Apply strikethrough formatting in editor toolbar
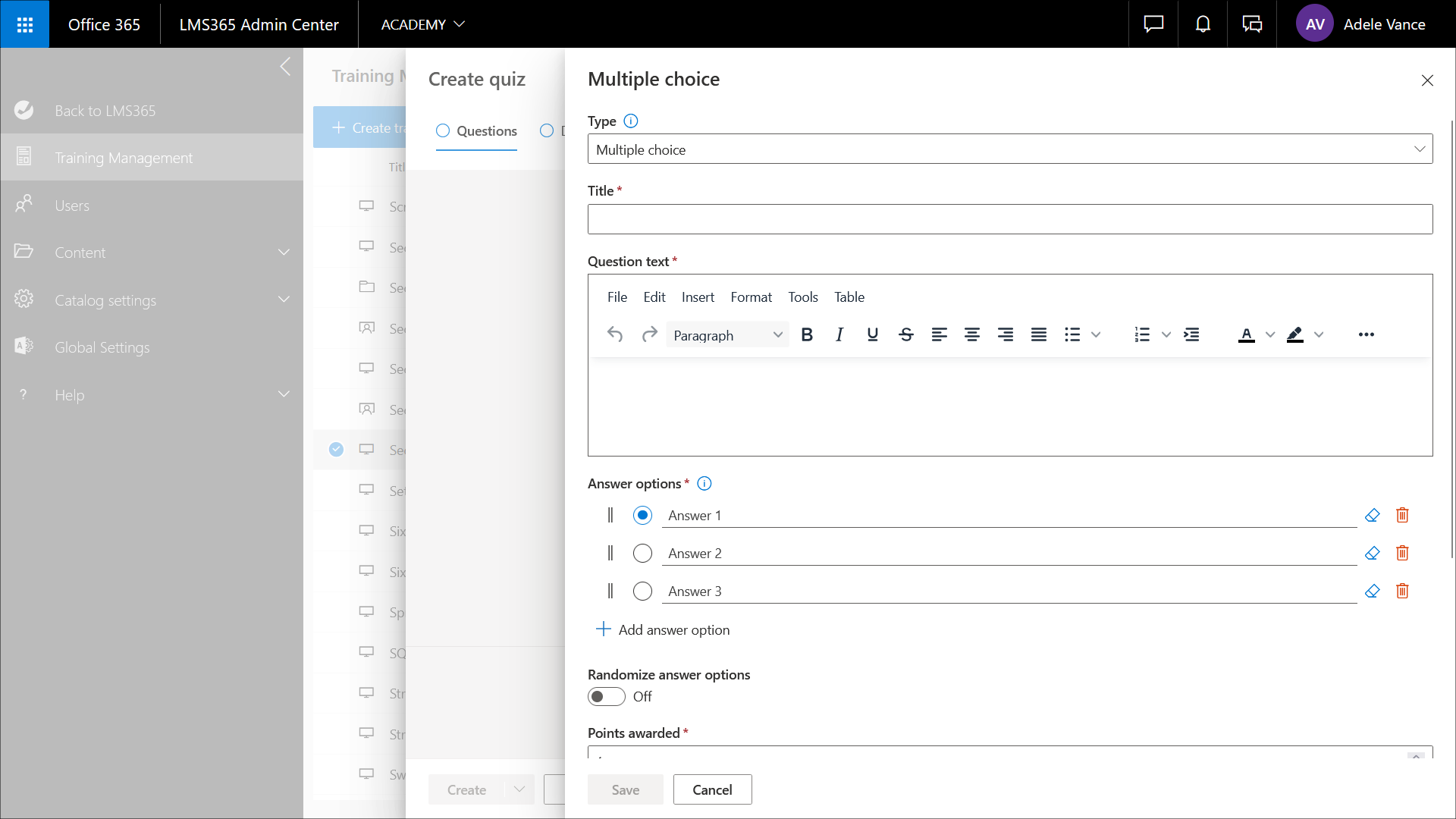1456x819 pixels. (x=905, y=334)
